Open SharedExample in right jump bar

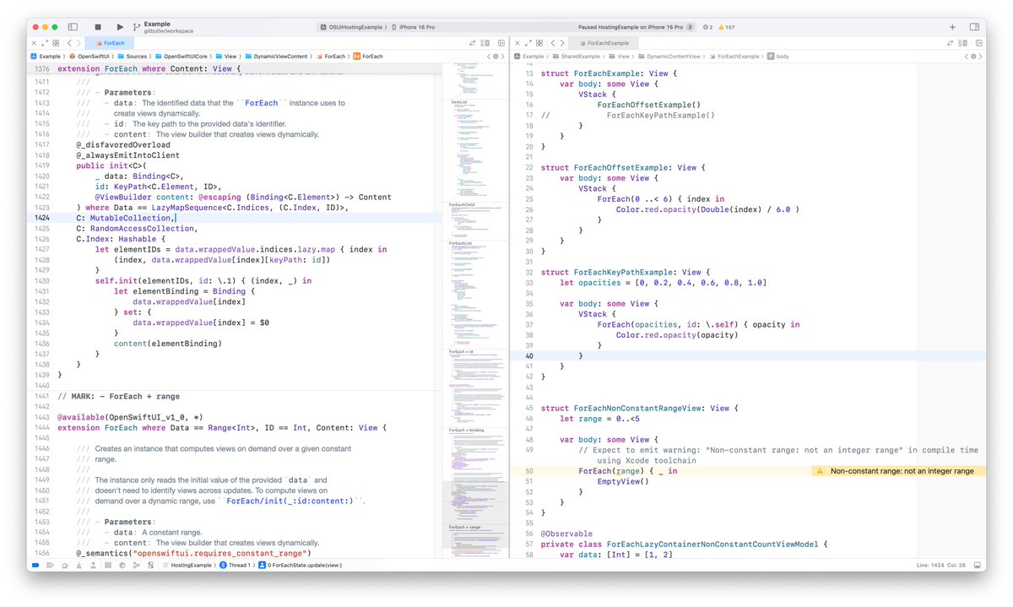575,56
